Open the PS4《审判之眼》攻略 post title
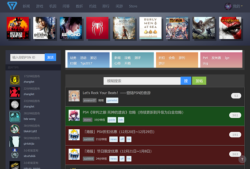 pos(133,113)
